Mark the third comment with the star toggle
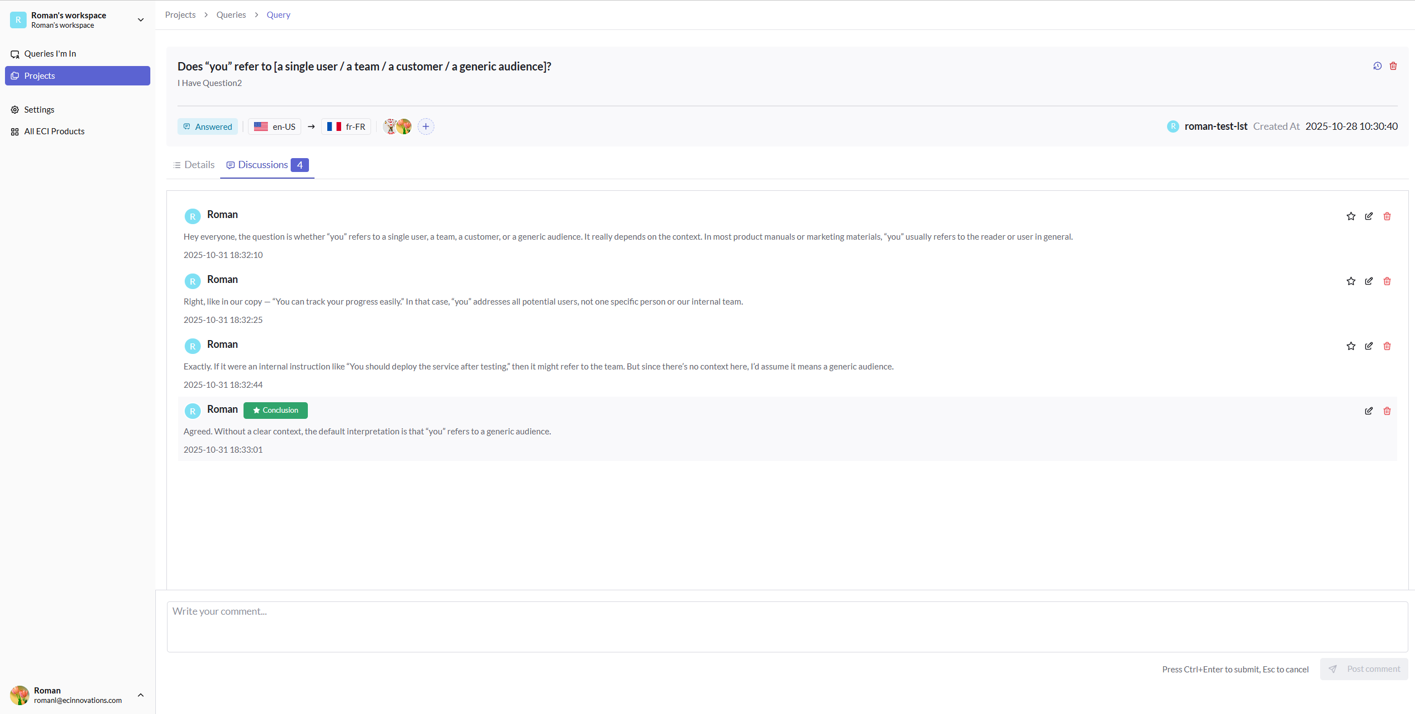Image resolution: width=1415 pixels, height=714 pixels. pyautogui.click(x=1350, y=346)
